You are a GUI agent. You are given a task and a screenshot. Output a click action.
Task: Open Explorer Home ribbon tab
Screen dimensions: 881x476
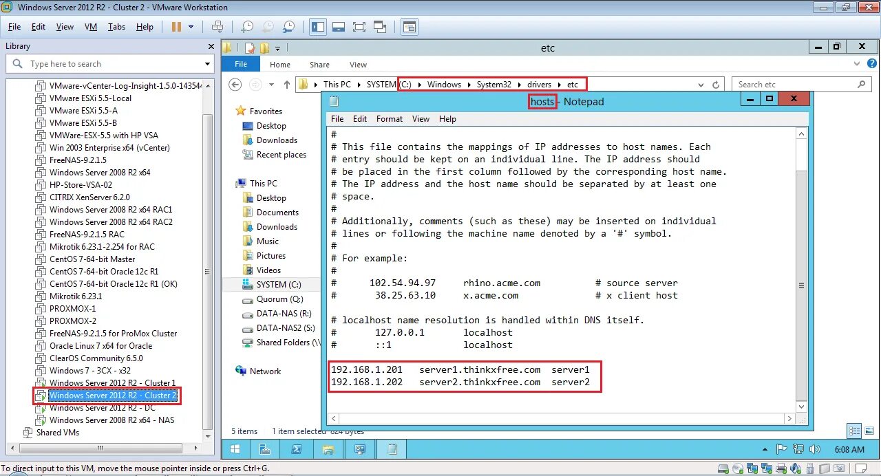280,65
